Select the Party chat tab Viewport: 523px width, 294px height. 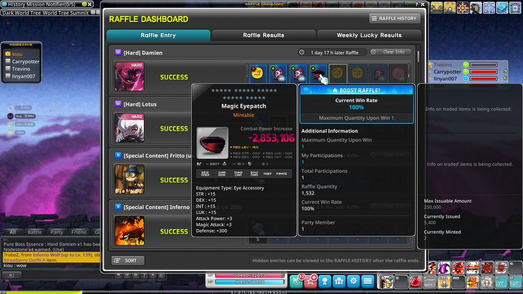tap(57, 232)
